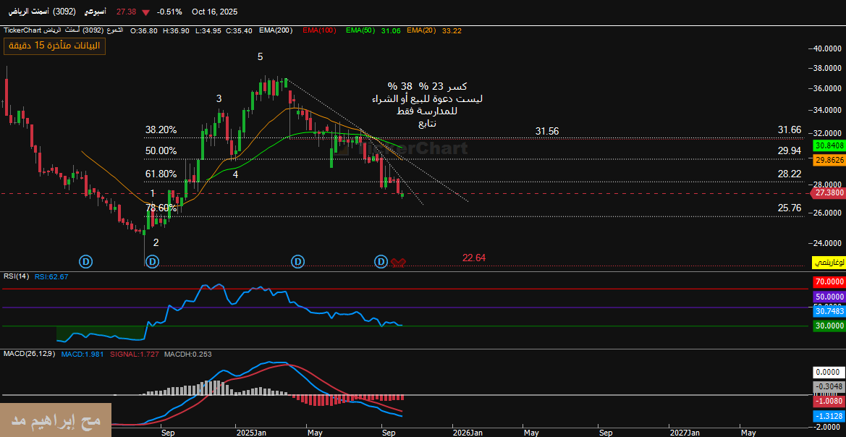Toggle the red EMA(100) legend label
Viewport: 846px width, 437px height.
pos(319,30)
